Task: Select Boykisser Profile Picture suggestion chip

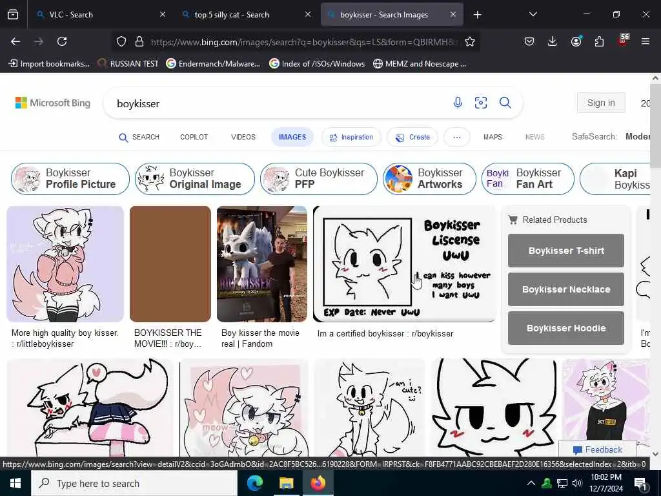Action: tap(70, 179)
